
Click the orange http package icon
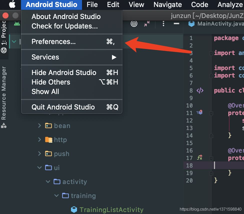48,140
